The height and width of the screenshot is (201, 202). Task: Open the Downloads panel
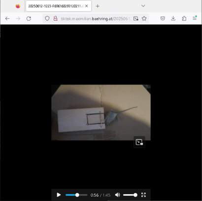(173, 18)
